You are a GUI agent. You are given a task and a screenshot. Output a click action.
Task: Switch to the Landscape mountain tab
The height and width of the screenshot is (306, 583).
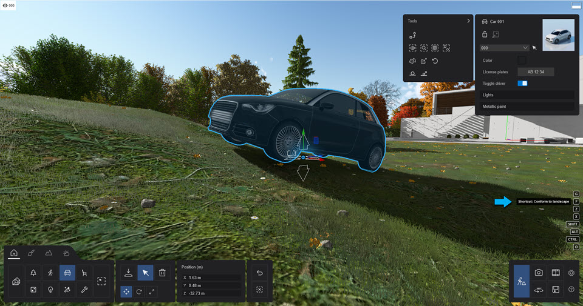[49, 253]
